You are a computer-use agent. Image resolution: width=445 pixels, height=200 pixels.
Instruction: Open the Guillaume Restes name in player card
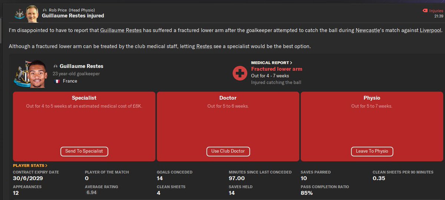point(82,66)
